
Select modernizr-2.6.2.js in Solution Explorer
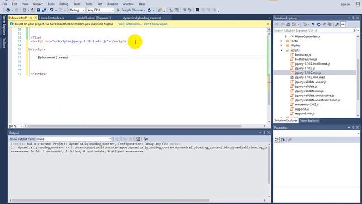coord(307,104)
